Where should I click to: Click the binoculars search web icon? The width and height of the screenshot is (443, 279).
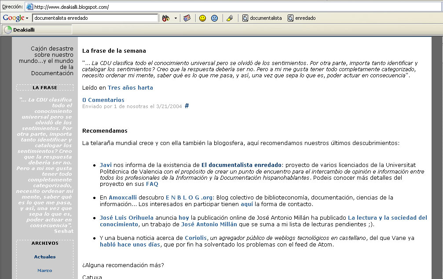[x=166, y=18]
